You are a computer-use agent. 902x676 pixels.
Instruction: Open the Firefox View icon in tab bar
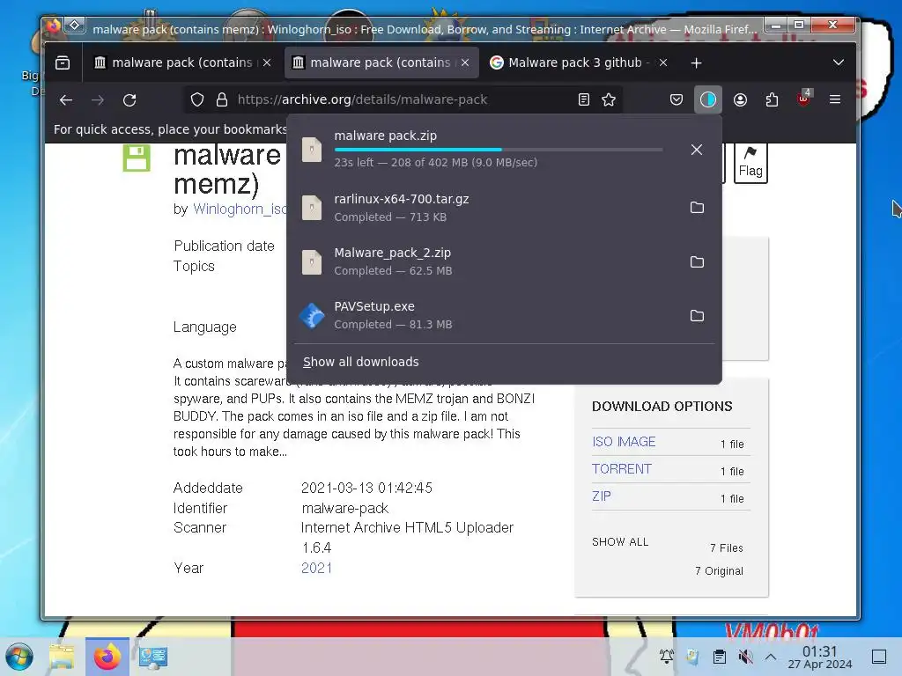tap(63, 62)
